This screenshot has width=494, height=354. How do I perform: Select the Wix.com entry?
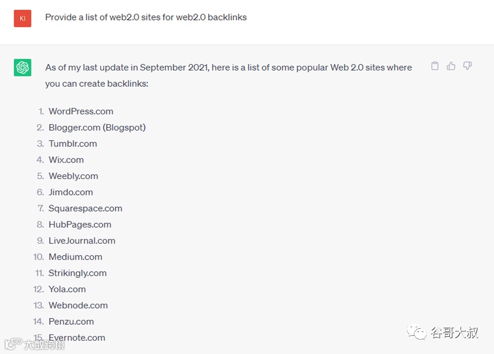click(66, 160)
